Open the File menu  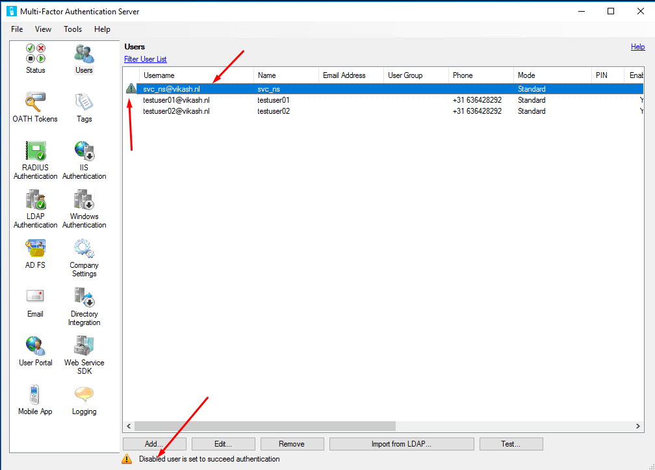tap(17, 29)
